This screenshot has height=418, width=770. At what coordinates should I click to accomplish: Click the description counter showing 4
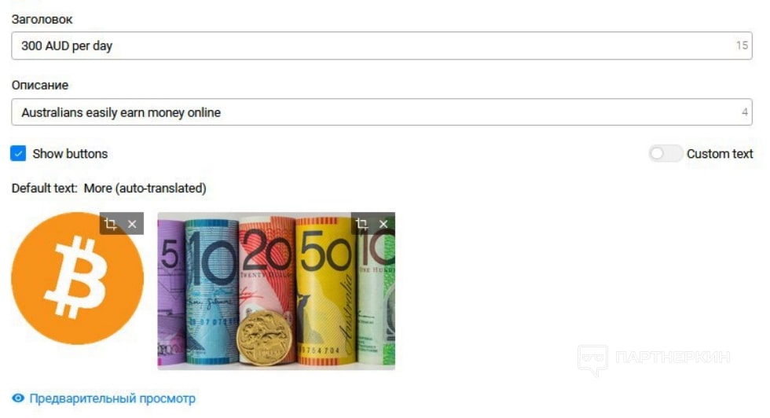click(745, 112)
